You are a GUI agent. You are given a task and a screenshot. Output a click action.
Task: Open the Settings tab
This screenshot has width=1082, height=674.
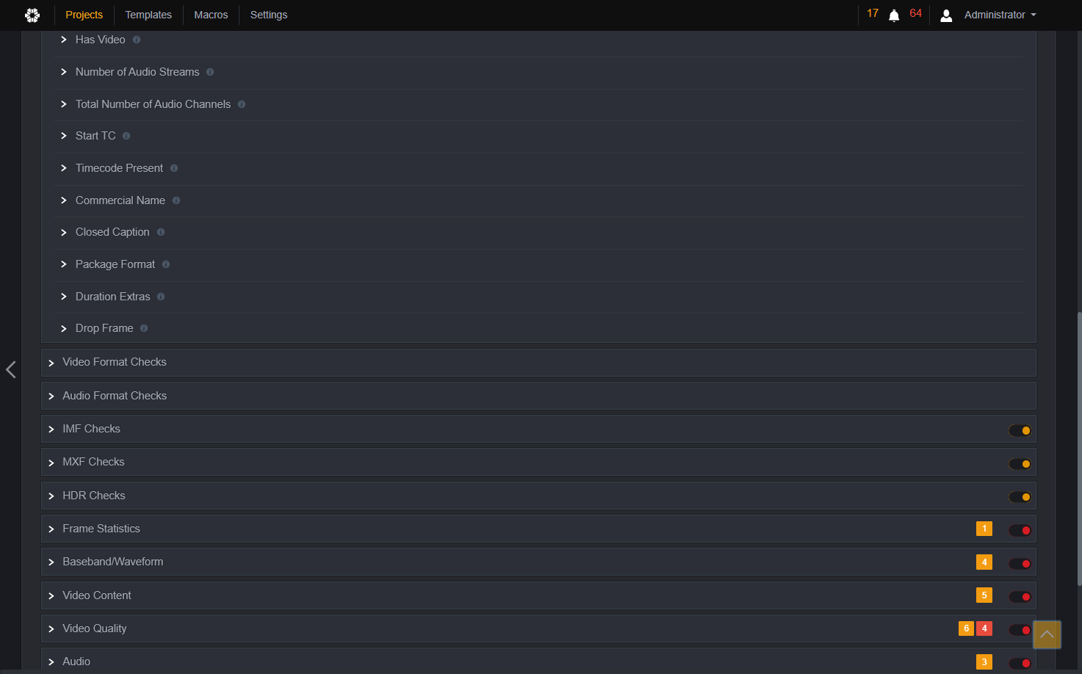pyautogui.click(x=269, y=15)
